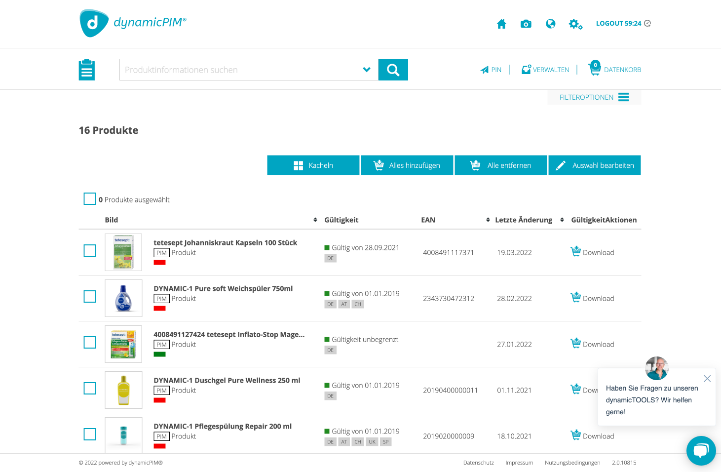
Task: Open tetesept Inflato-Stop product thumbnail
Action: coord(123,344)
